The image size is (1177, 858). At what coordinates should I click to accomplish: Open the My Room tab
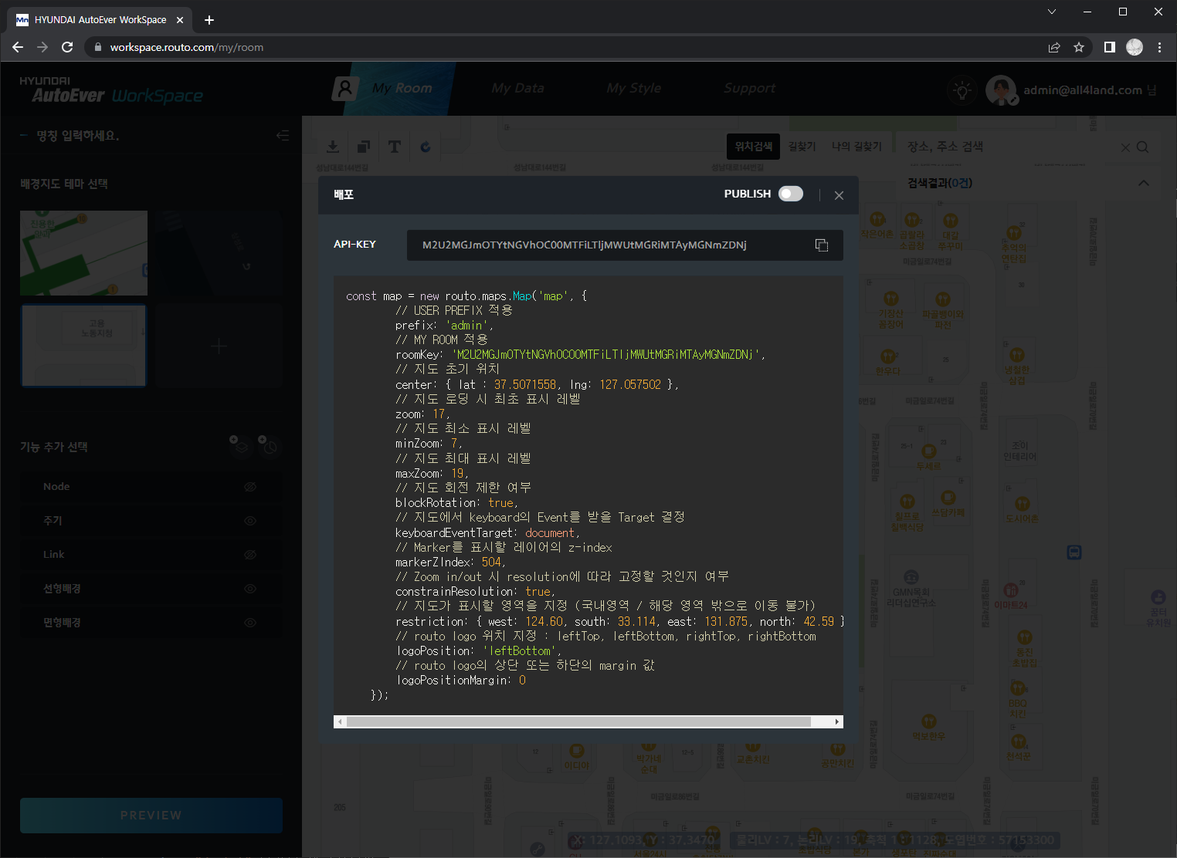point(402,88)
